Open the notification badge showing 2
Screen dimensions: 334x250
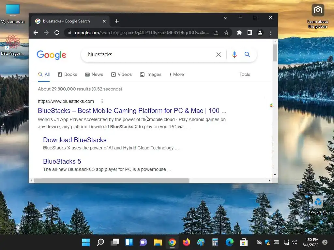tap(325, 242)
